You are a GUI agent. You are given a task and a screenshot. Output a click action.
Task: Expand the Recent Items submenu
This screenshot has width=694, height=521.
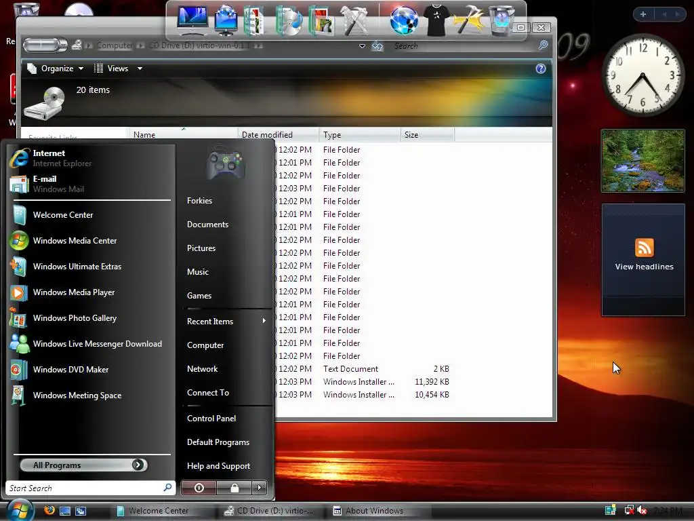(226, 321)
